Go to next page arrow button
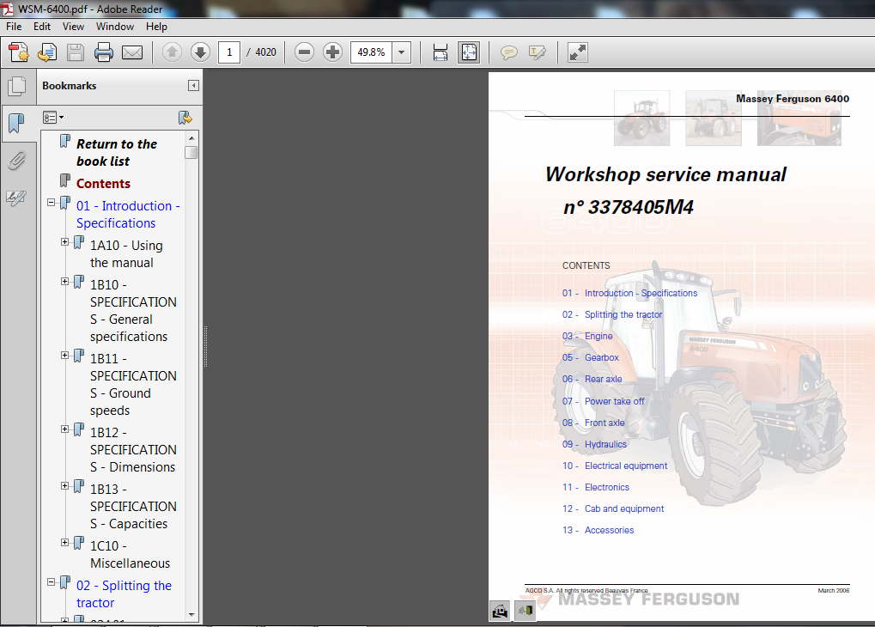The height and width of the screenshot is (627, 875). pos(200,52)
